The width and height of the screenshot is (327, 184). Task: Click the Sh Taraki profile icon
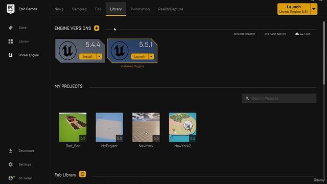click(x=11, y=178)
